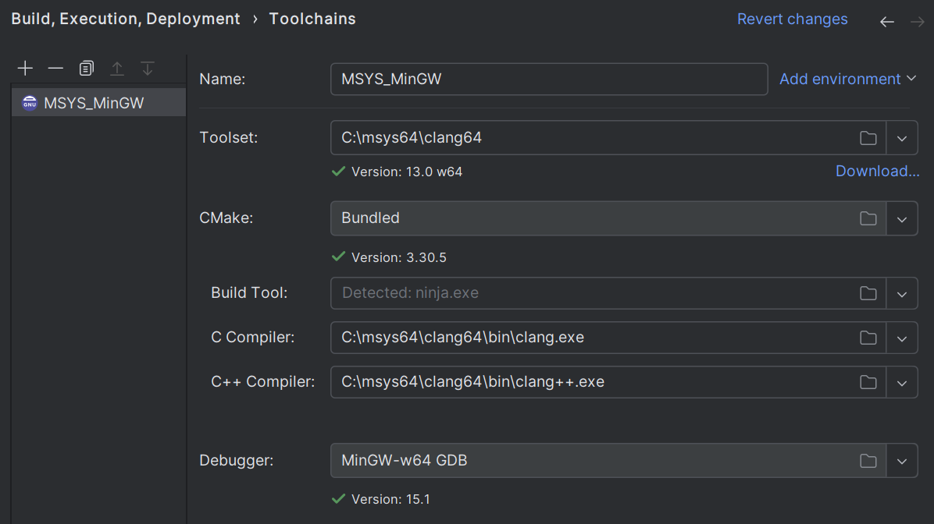Screen dimensions: 934x524
Task: Browse for C++ Compiler path
Action: [868, 382]
